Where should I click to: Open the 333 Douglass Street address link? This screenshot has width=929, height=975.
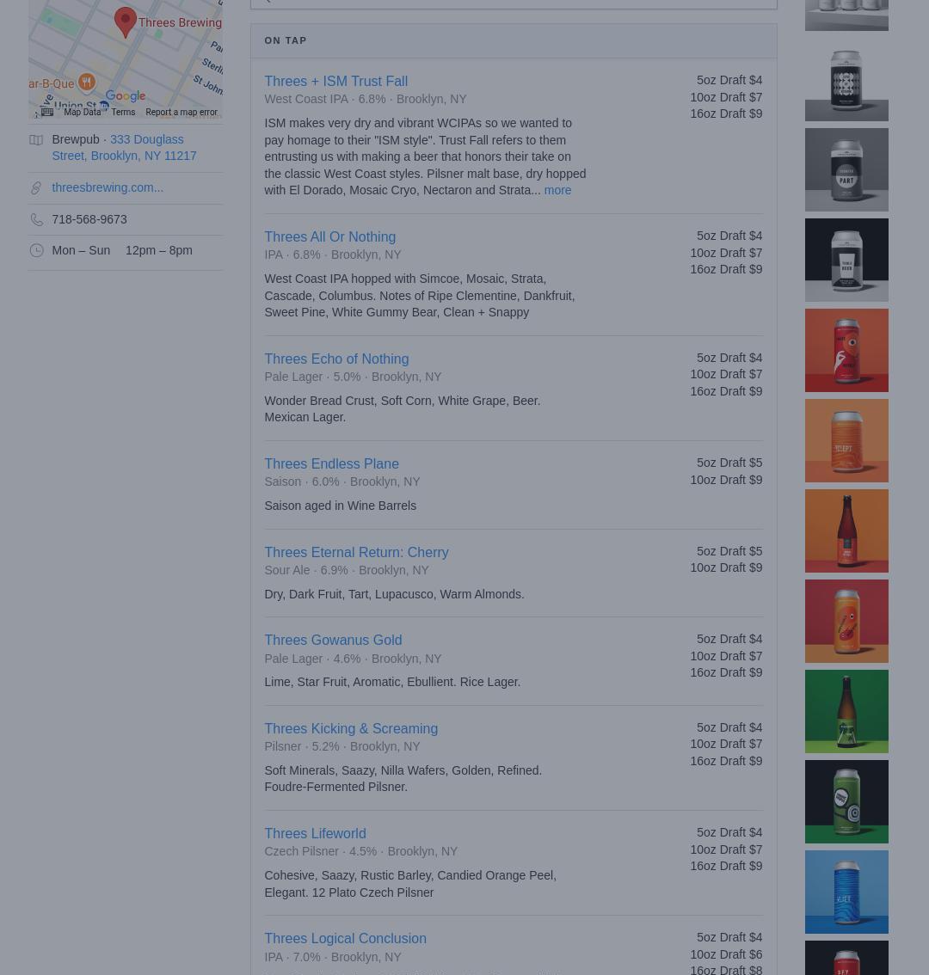coord(124,148)
